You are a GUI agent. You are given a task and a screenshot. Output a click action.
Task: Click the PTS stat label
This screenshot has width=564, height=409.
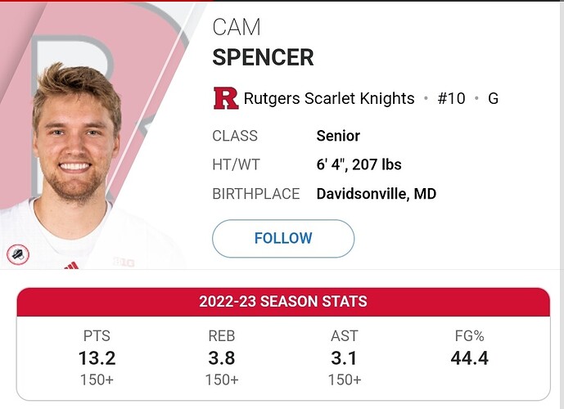click(97, 336)
